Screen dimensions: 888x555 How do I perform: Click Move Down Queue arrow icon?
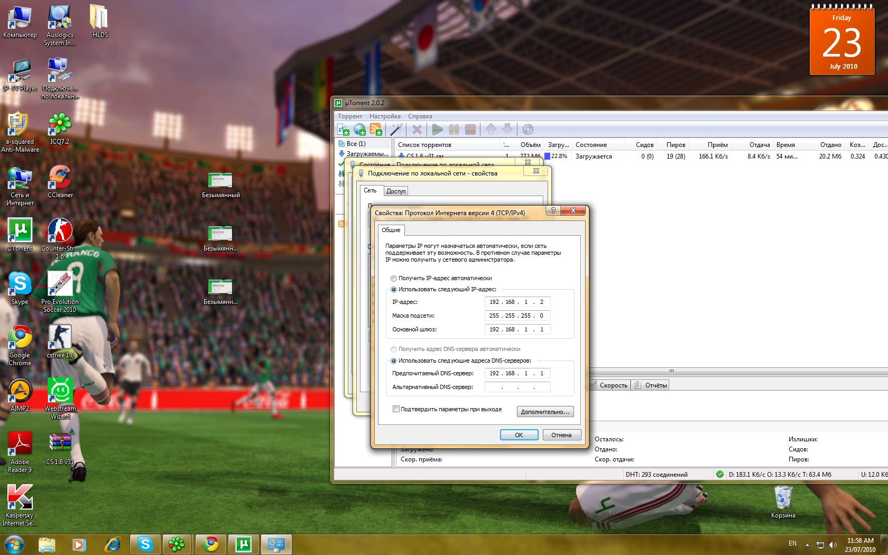coord(507,129)
